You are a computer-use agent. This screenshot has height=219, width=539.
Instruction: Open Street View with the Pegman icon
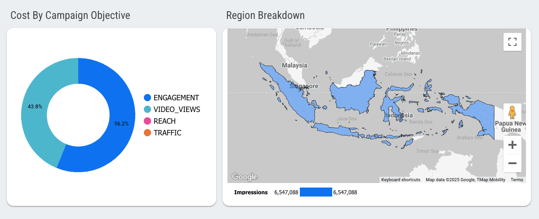[512, 112]
